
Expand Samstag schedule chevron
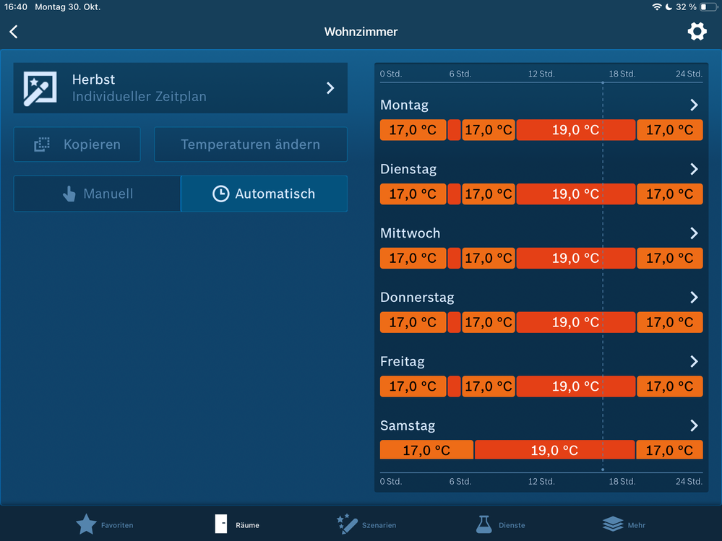tap(694, 425)
